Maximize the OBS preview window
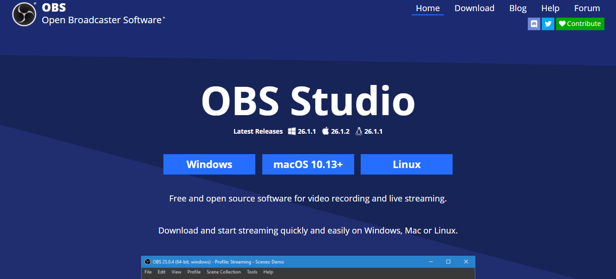Screen dimensions: 616x279 [x=448, y=262]
